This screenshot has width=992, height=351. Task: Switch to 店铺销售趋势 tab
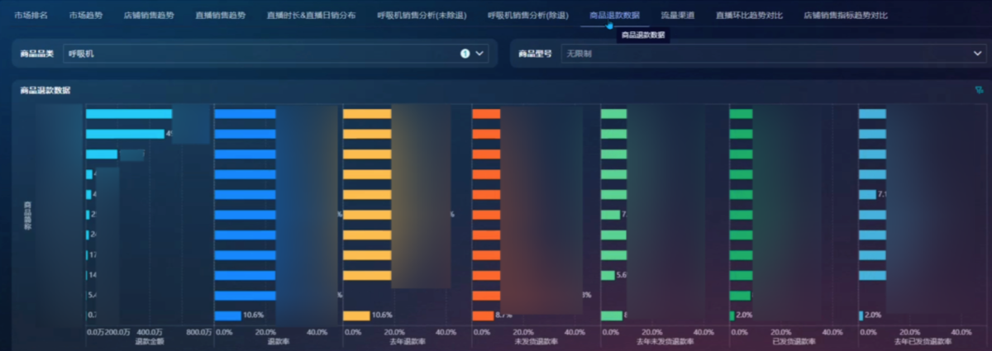tap(149, 15)
